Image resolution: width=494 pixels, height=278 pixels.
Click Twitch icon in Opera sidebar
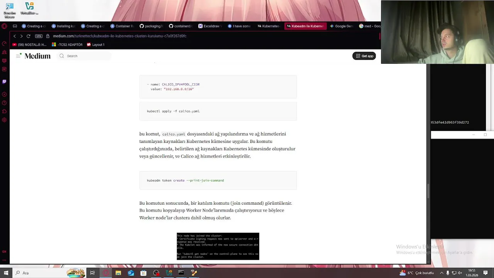pos(4,81)
